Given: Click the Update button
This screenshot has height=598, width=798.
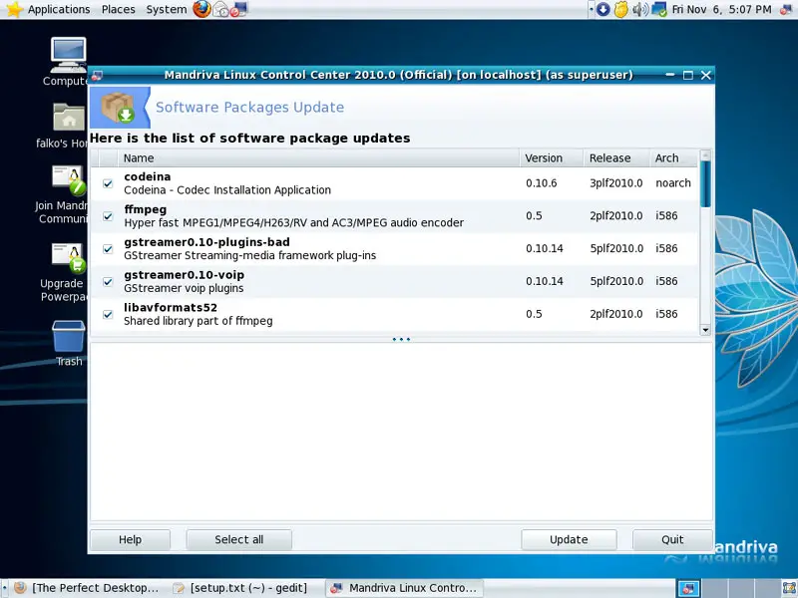Looking at the screenshot, I should click(569, 539).
